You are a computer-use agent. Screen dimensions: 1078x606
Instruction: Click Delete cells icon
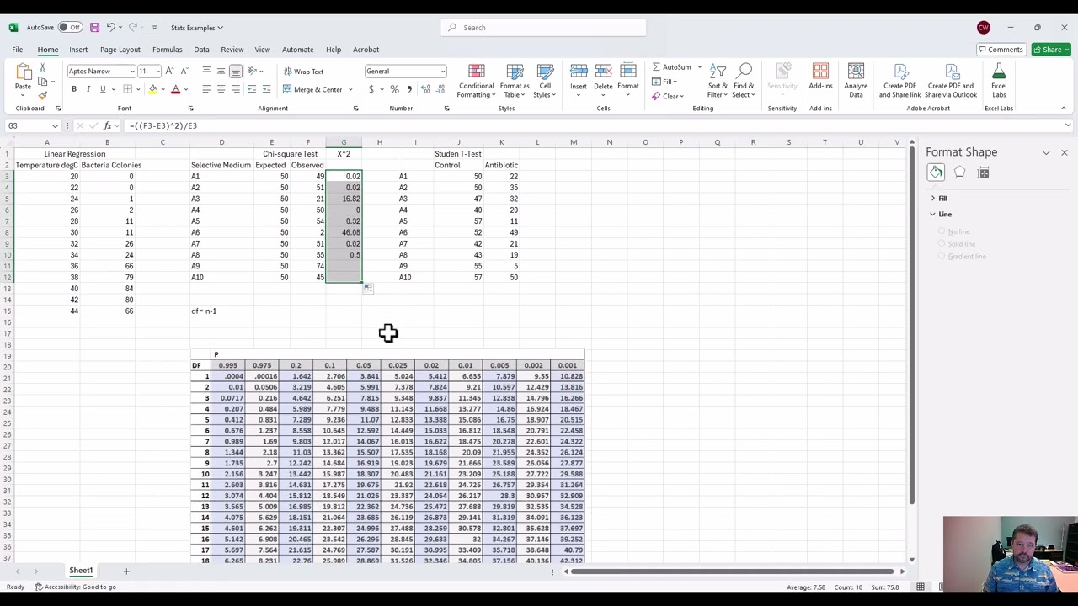pos(603,72)
